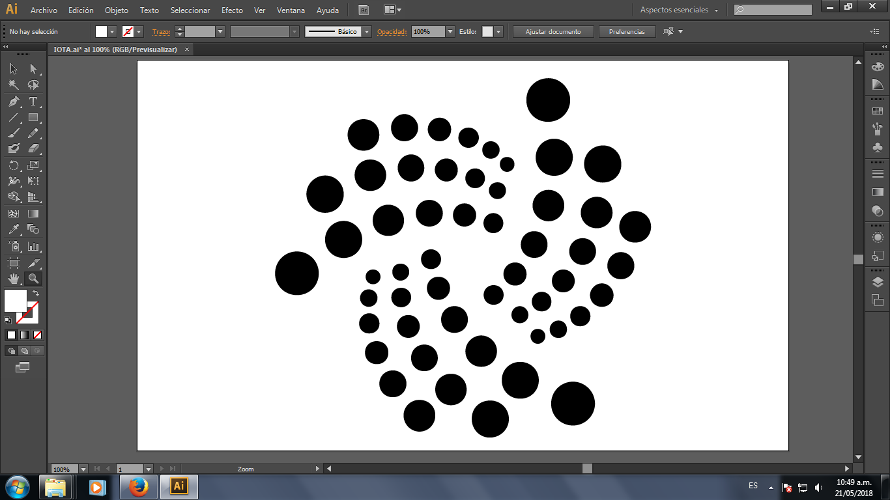
Task: Click the search field in menu bar
Action: coord(773,10)
